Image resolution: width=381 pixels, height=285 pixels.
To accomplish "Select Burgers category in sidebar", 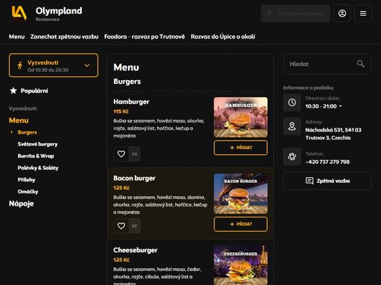I will (x=28, y=132).
